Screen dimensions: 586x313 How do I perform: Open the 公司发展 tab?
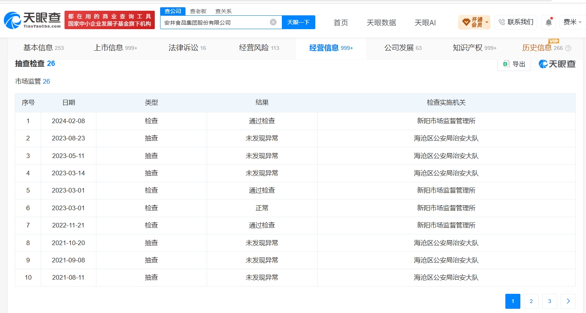tap(403, 48)
